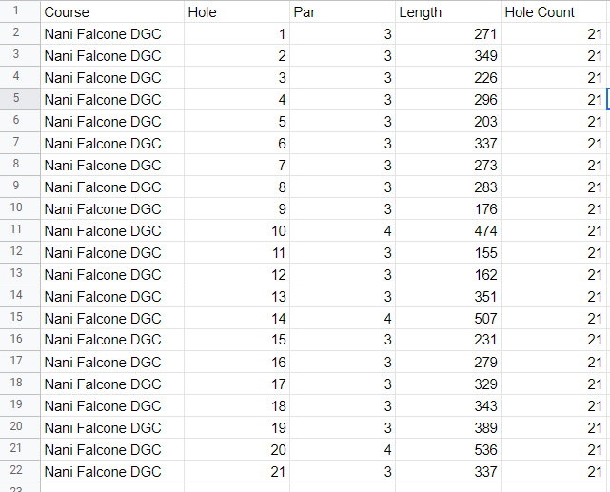Click the "Course" header cell
Viewport: 610px width, 492px height.
click(x=112, y=12)
